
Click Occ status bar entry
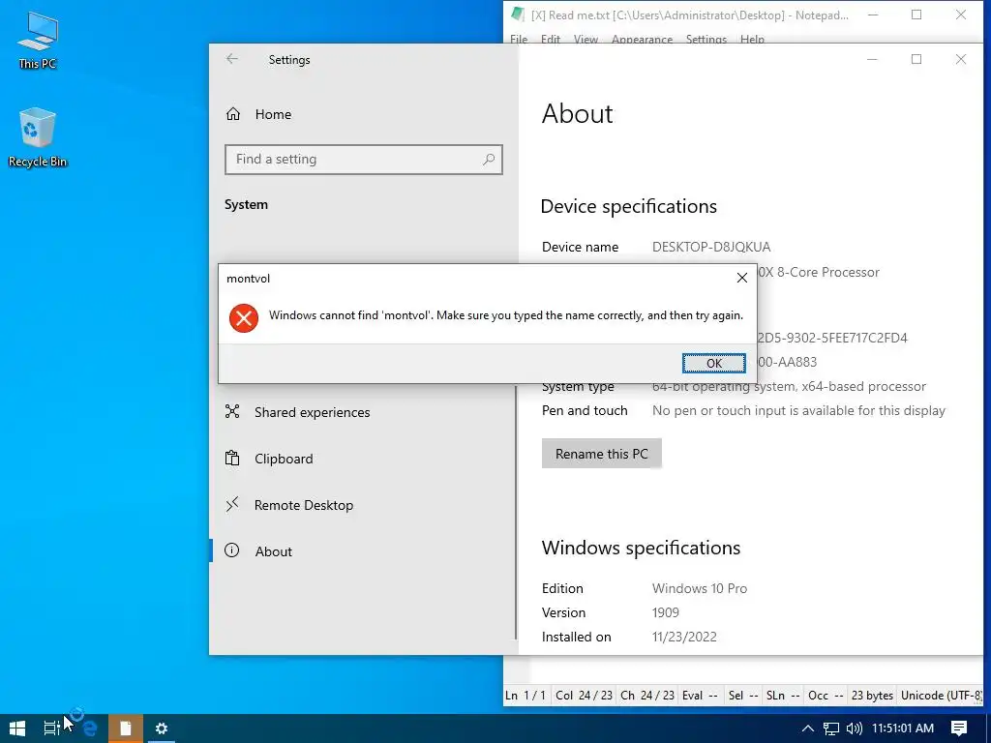(826, 696)
